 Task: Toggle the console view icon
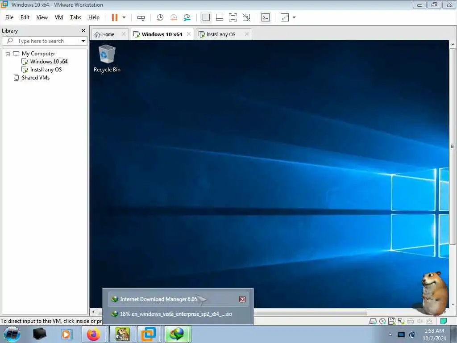pyautogui.click(x=266, y=17)
